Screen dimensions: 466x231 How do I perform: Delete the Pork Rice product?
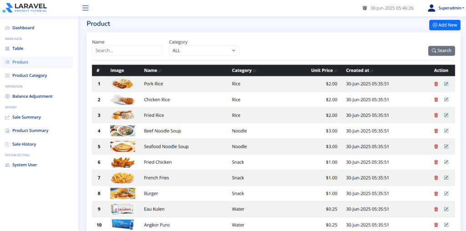436,84
